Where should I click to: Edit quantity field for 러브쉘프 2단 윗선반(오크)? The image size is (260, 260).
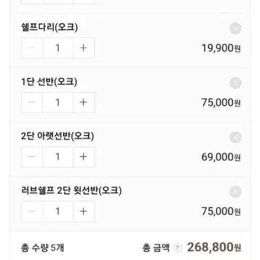pyautogui.click(x=58, y=211)
